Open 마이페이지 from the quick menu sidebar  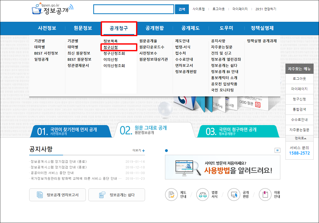tap(299, 89)
